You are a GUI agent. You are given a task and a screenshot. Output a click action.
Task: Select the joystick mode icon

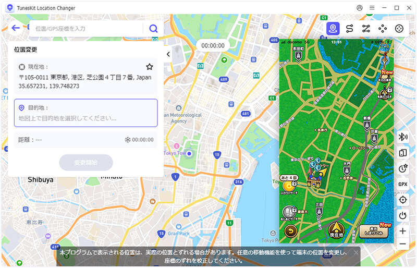(x=399, y=29)
